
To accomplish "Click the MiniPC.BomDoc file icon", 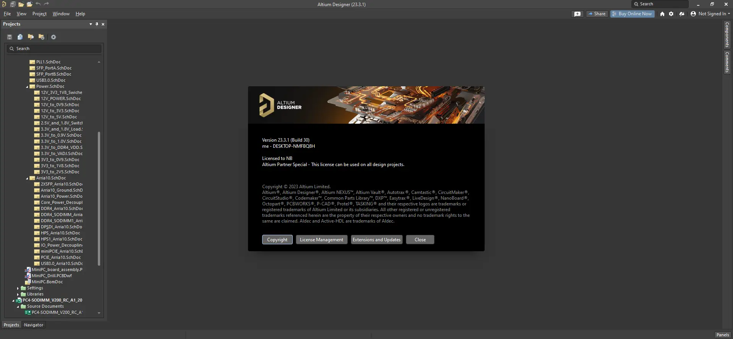I will click(x=28, y=282).
